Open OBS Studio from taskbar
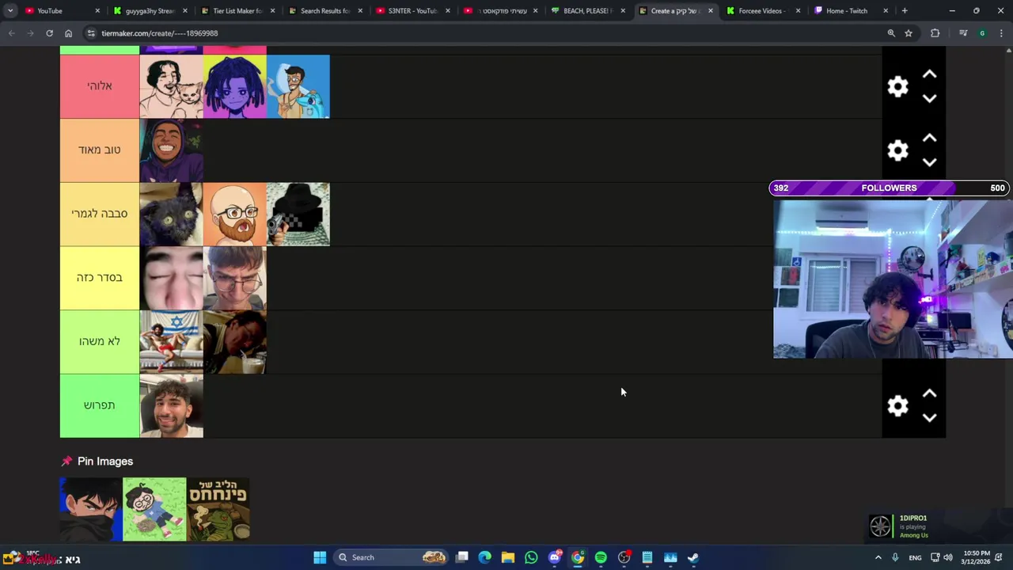This screenshot has height=570, width=1013. [624, 557]
